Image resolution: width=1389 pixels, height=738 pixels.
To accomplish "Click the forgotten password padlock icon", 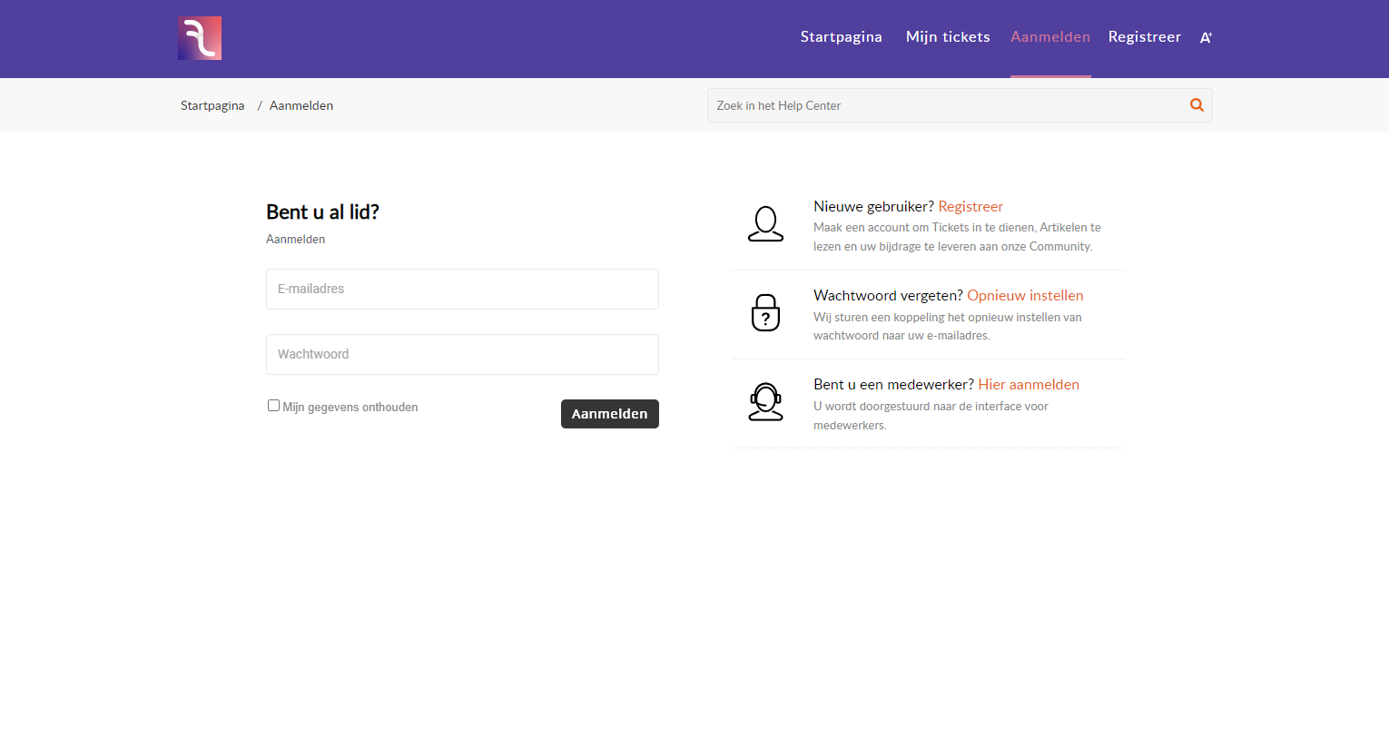I will click(x=765, y=313).
